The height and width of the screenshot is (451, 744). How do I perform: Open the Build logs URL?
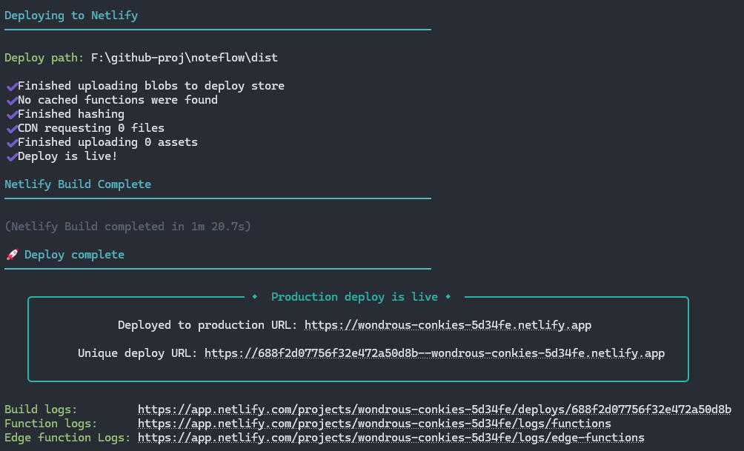point(434,410)
